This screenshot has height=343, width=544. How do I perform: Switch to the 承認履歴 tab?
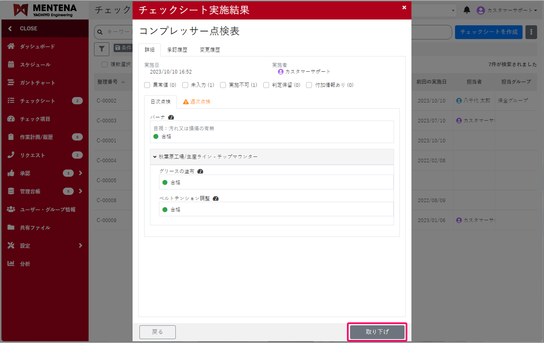[x=177, y=50]
